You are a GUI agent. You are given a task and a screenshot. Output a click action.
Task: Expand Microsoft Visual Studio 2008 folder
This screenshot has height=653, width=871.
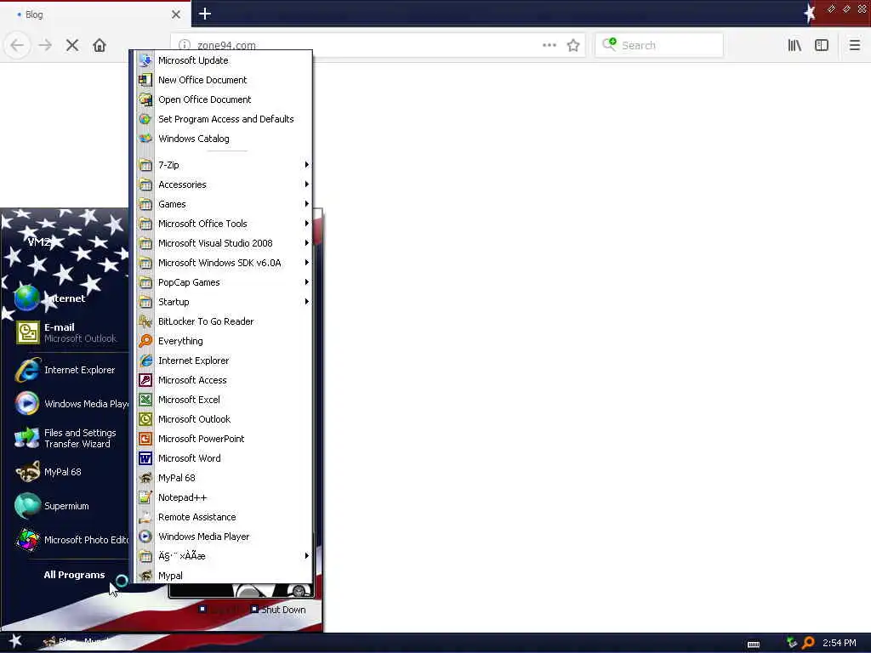(x=224, y=243)
